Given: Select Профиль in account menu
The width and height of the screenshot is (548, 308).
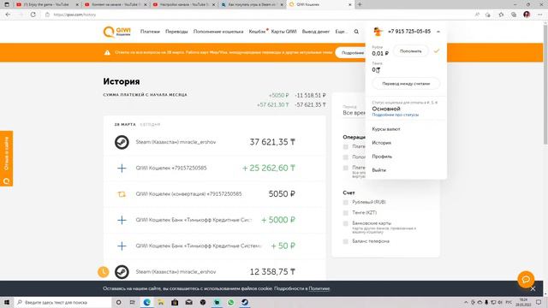Looking at the screenshot, I should (x=382, y=157).
